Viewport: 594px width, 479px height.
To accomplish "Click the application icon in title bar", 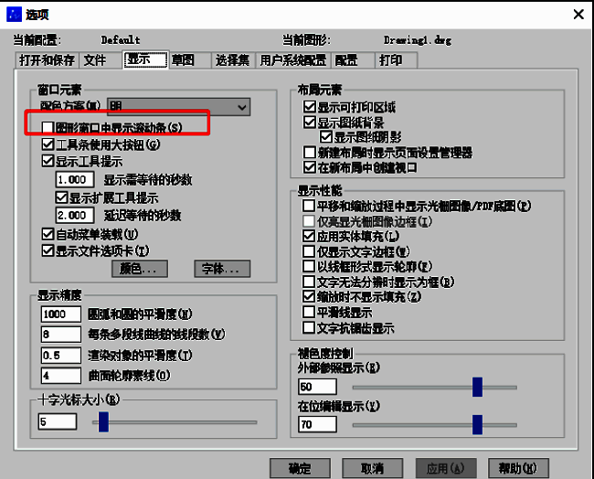I will click(15, 15).
